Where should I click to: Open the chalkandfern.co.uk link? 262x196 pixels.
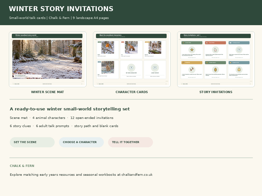click(x=137, y=175)
